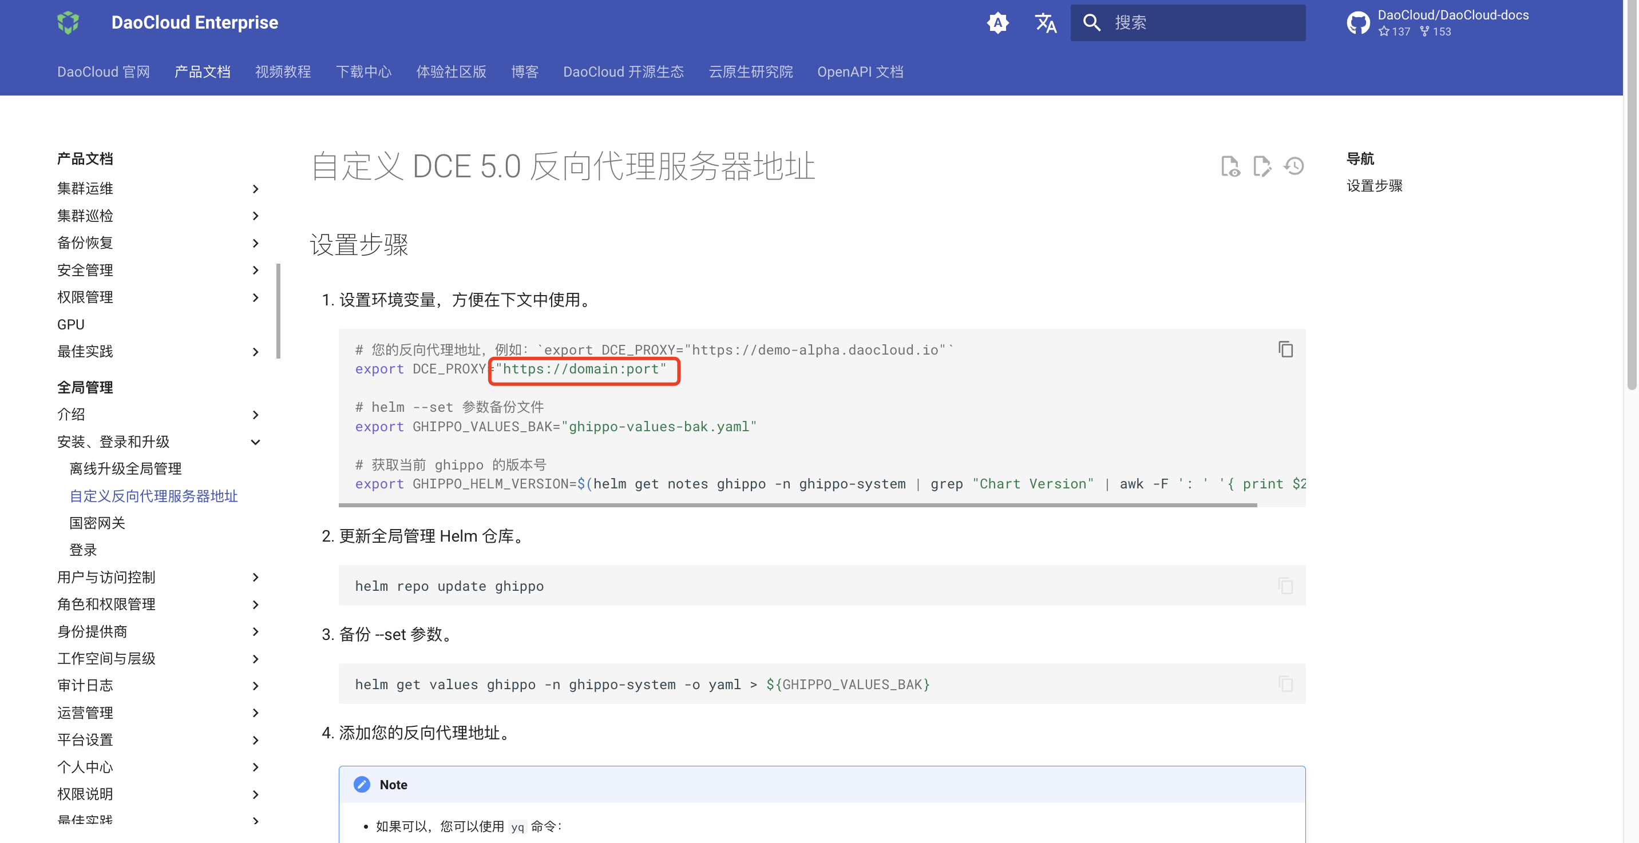The width and height of the screenshot is (1639, 843).
Task: Click the GitHub repository icon
Action: coord(1358,23)
